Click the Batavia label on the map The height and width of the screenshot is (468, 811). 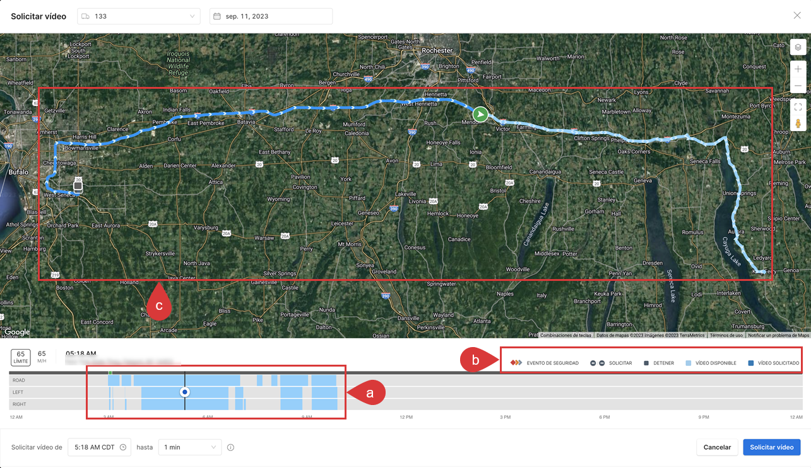click(x=246, y=122)
